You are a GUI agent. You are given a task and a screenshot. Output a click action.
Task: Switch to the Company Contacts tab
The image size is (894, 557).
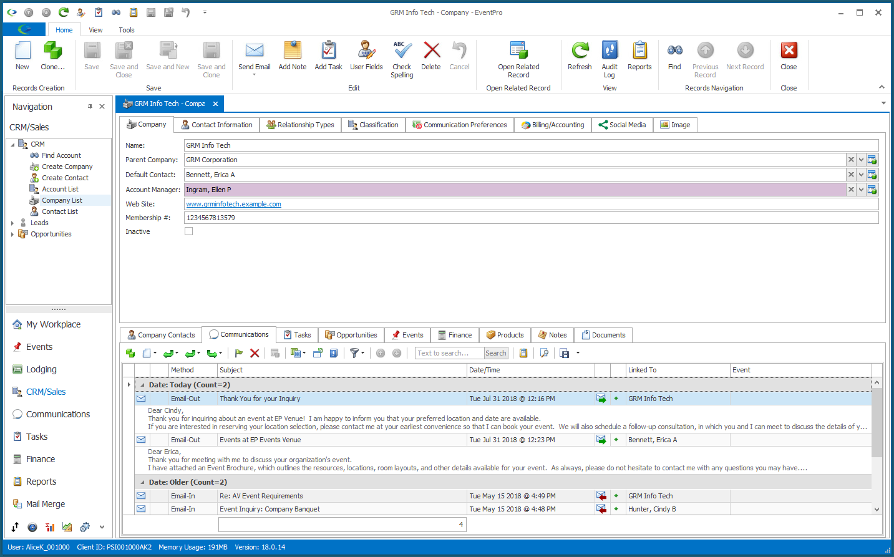point(161,335)
